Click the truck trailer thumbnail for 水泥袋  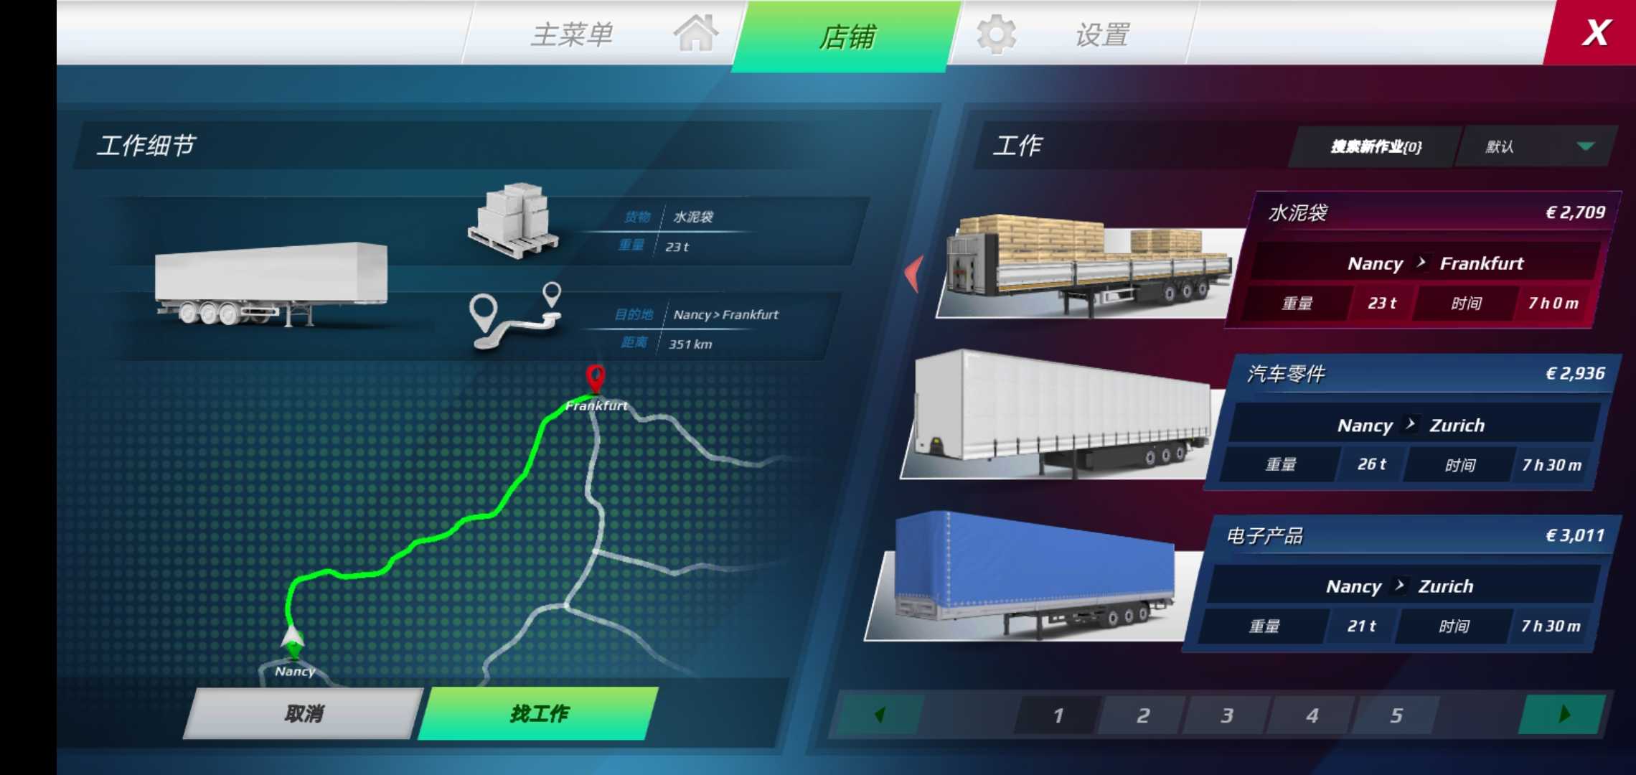[1080, 258]
